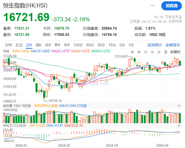The width and height of the screenshot is (185, 148).
Task: Click the 今开 value 16978.70
Action: [62, 28]
